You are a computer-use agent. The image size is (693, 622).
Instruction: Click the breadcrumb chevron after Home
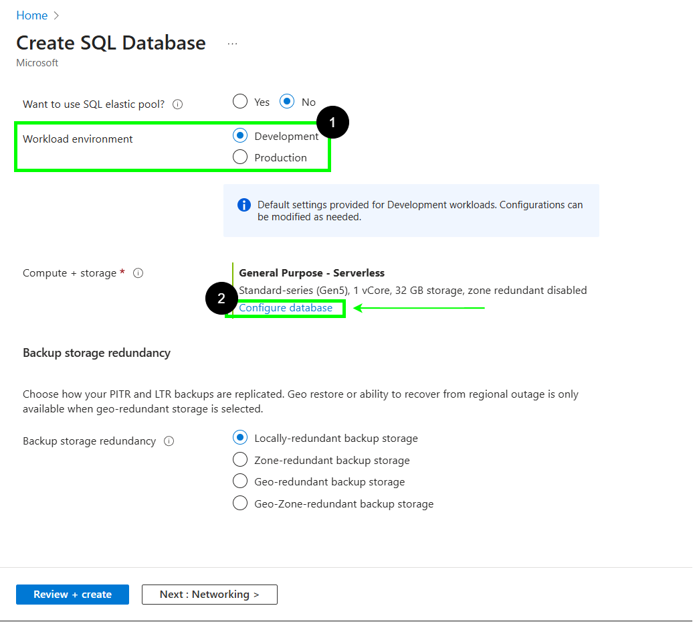pos(56,15)
